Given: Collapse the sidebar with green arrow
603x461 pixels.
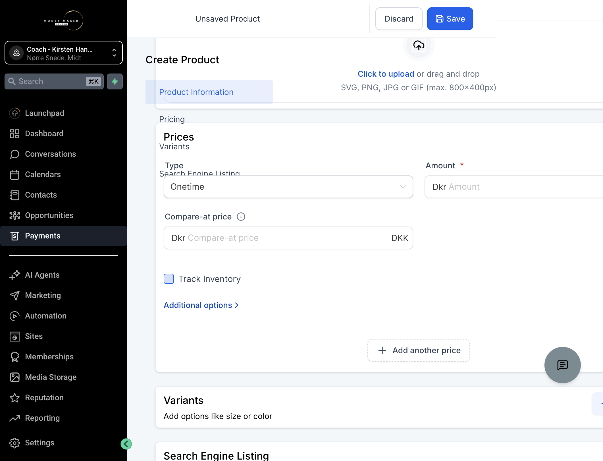Looking at the screenshot, I should (x=126, y=444).
